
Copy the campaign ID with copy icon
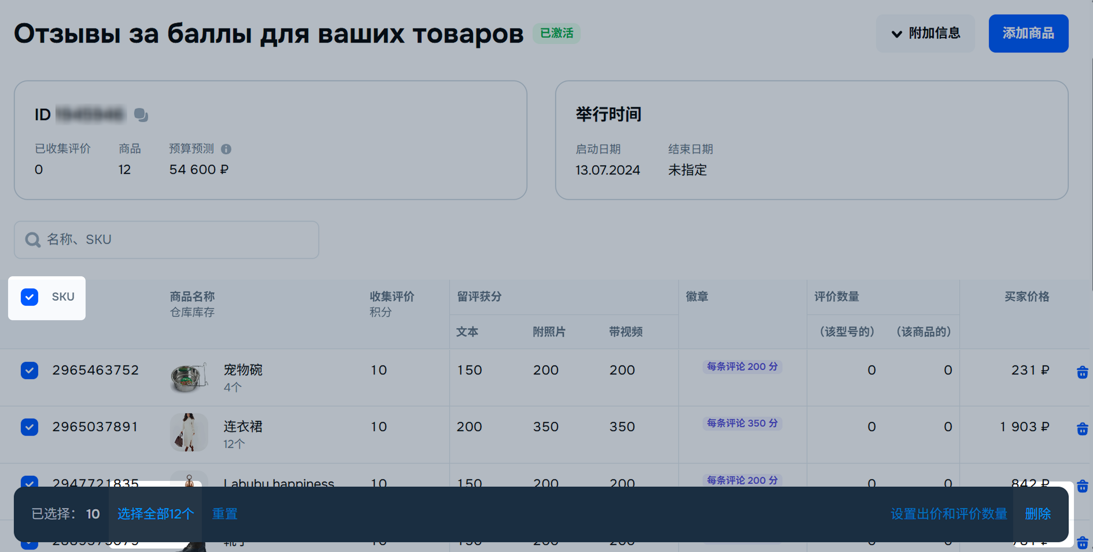[141, 115]
